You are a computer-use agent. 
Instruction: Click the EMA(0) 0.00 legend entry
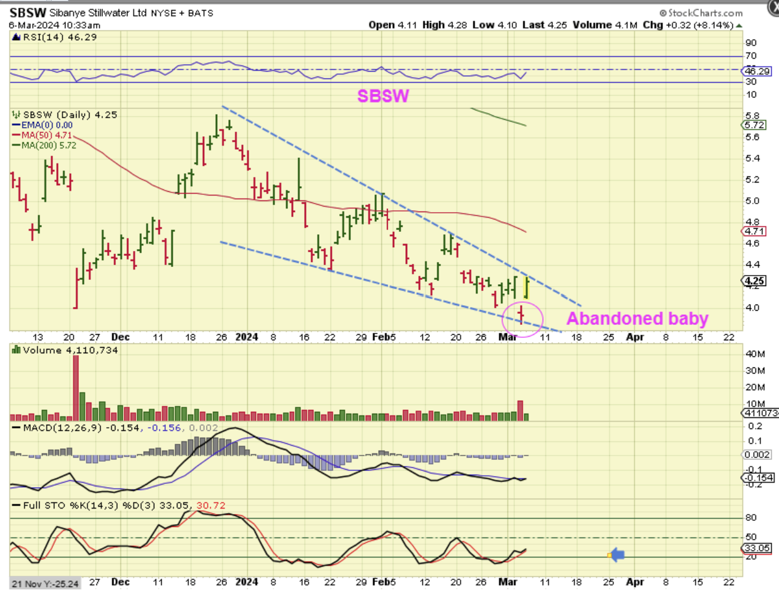coord(47,125)
